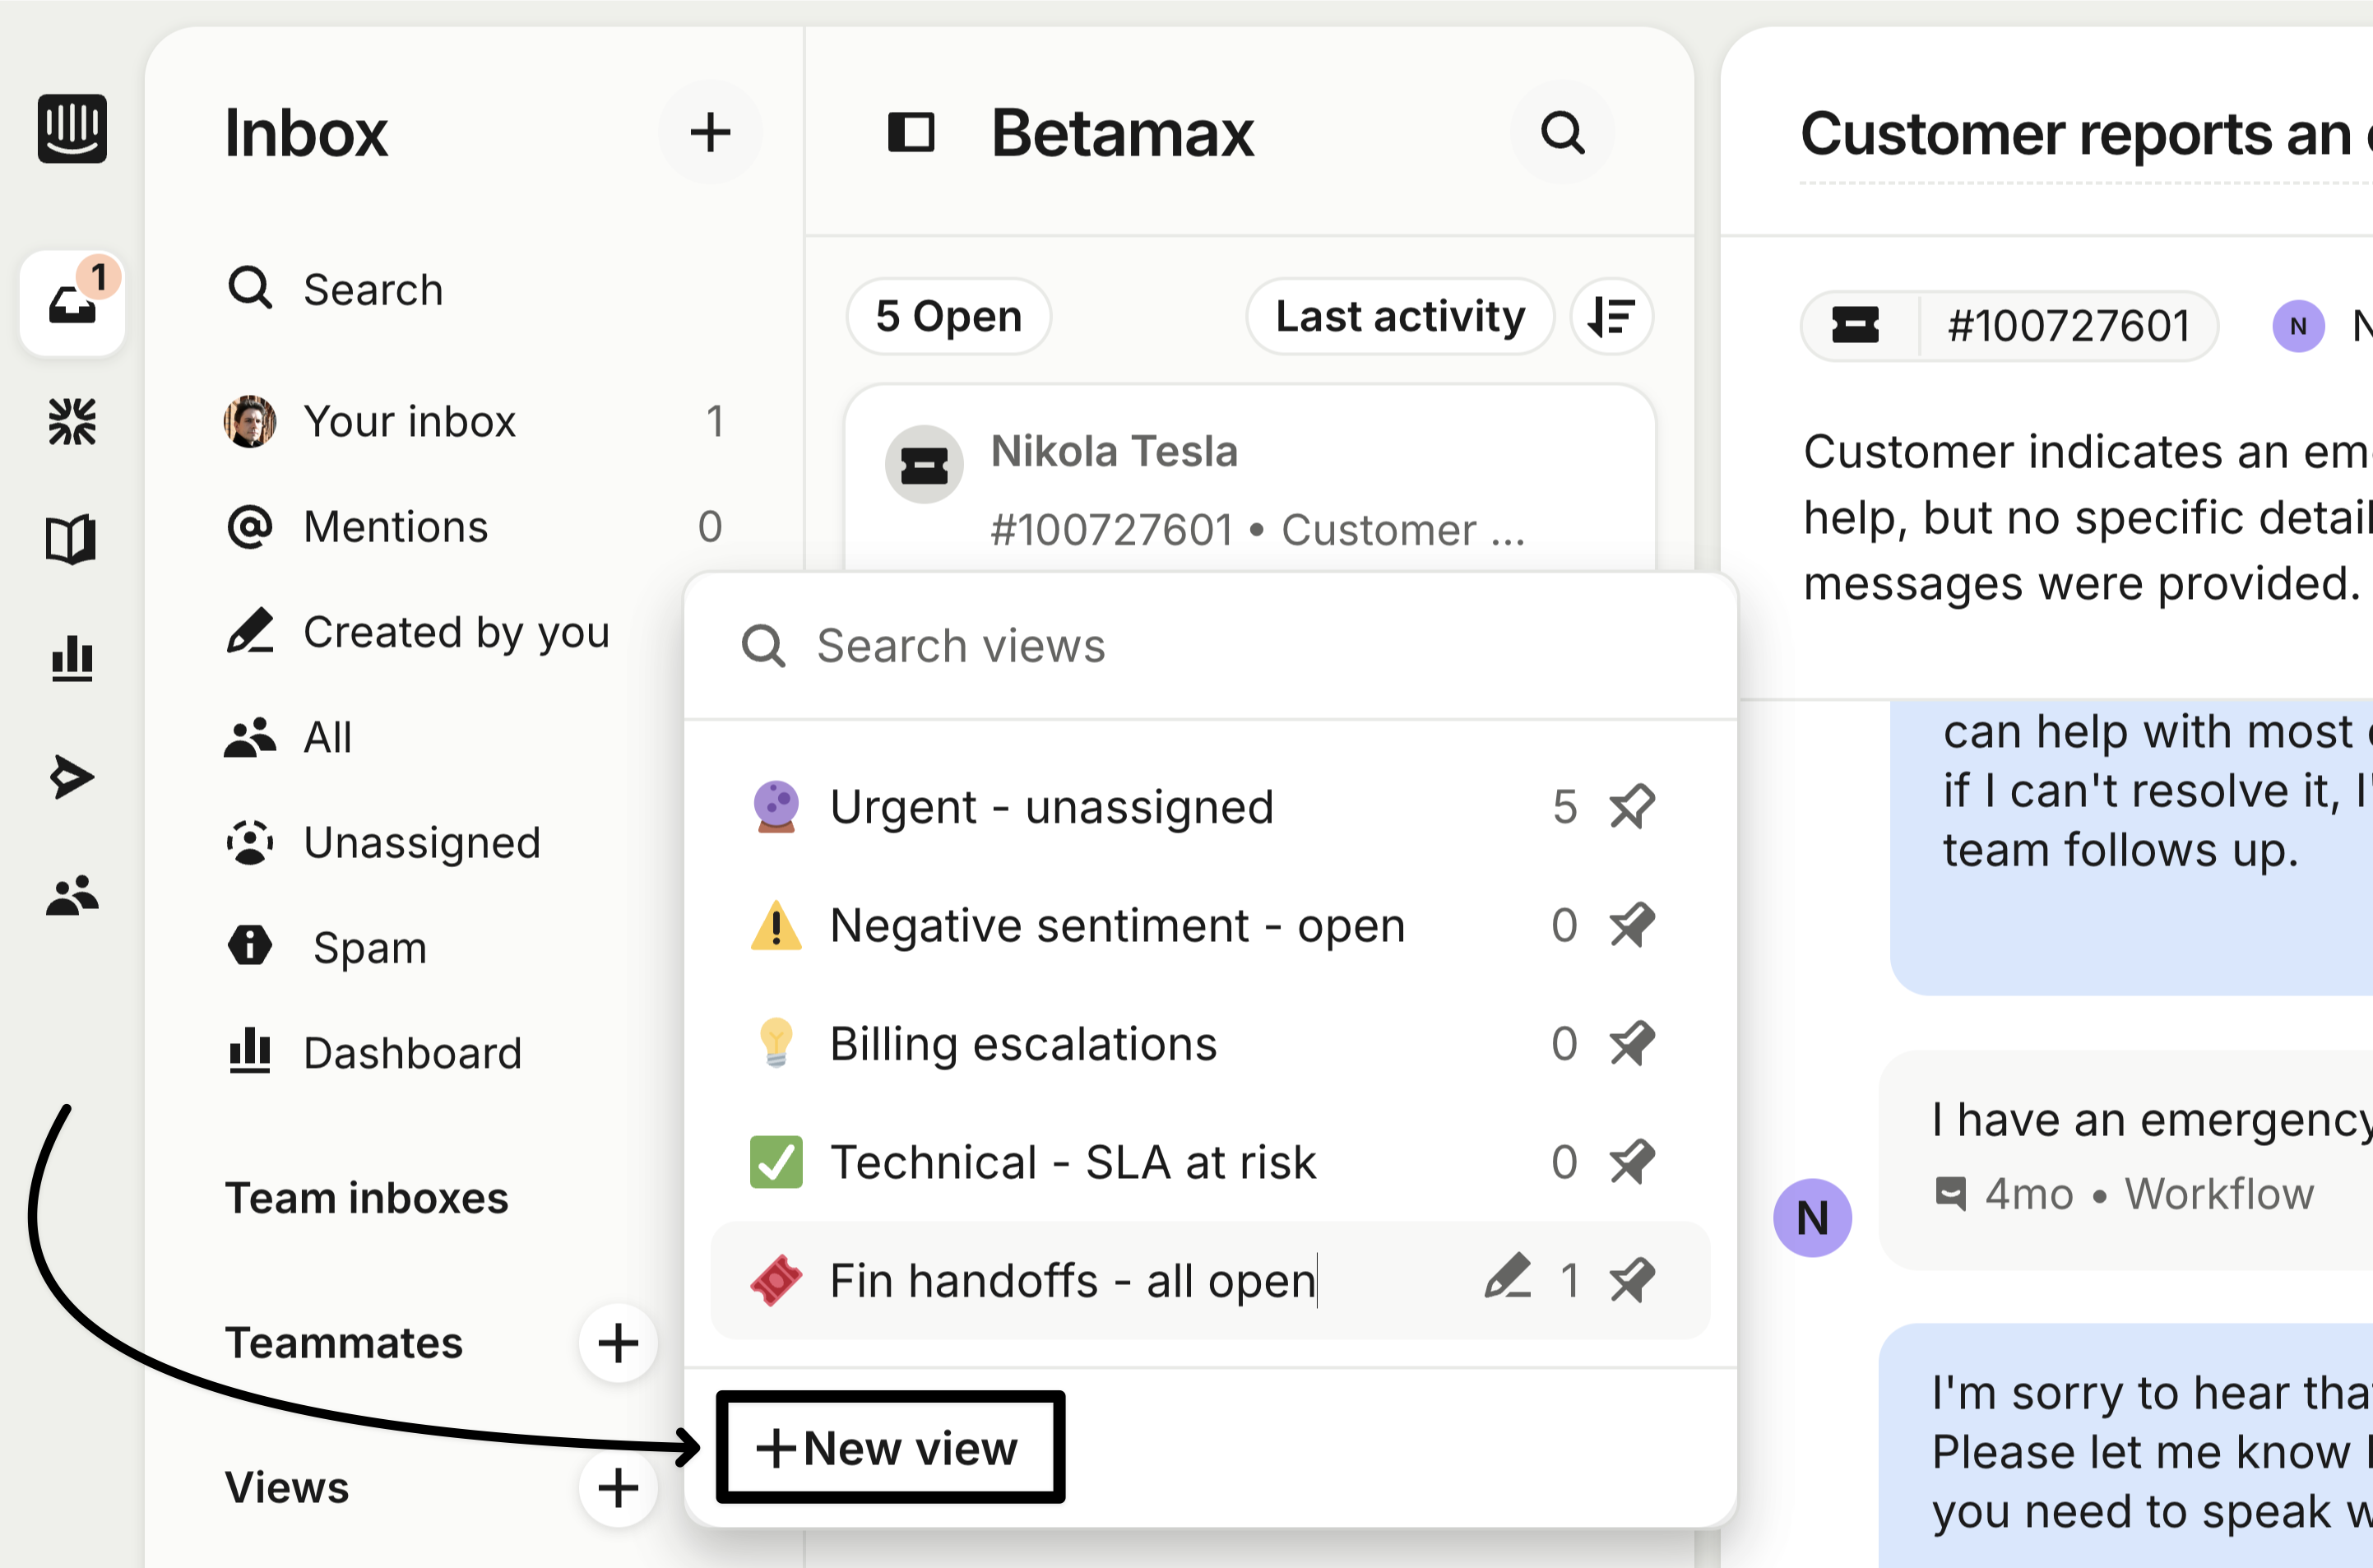
Task: Click the sort order icon beside Last activity
Action: [1611, 317]
